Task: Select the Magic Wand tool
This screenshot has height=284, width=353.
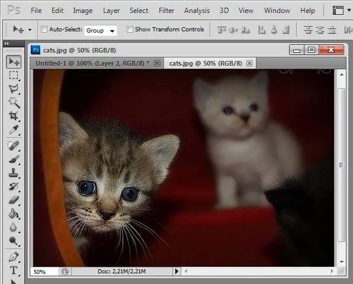Action: 14,102
